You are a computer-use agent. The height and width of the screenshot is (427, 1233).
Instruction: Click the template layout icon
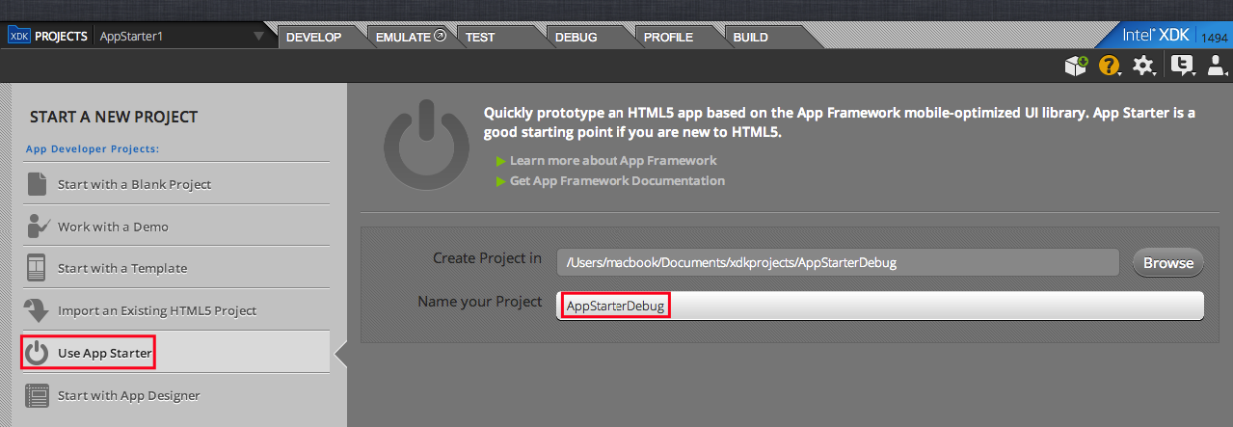(x=37, y=267)
